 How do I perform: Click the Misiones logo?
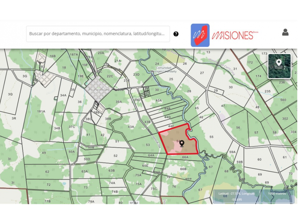(x=225, y=35)
